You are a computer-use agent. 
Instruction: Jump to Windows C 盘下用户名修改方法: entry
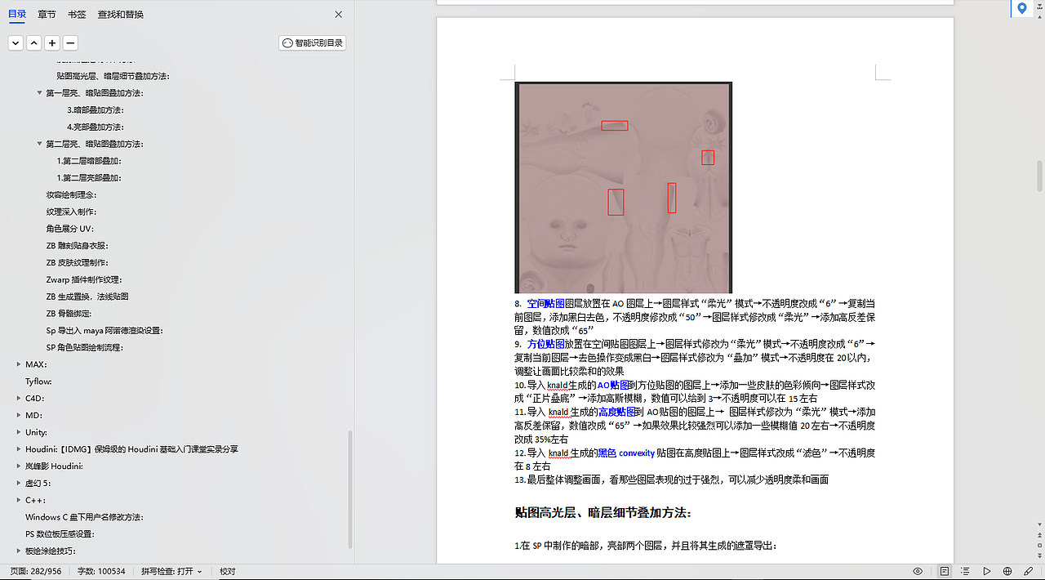tap(85, 517)
